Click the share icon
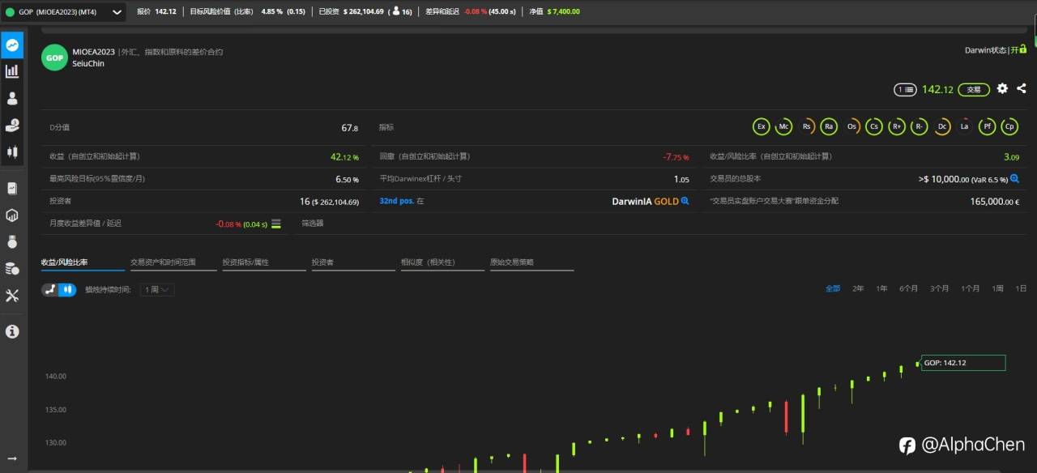 [x=1021, y=88]
